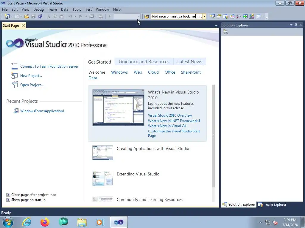
Task: Click the Paste clipboard icon
Action: (61, 17)
